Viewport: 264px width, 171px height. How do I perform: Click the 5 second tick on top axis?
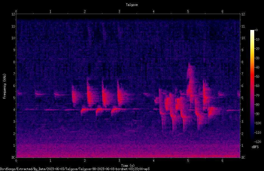[x=188, y=11]
